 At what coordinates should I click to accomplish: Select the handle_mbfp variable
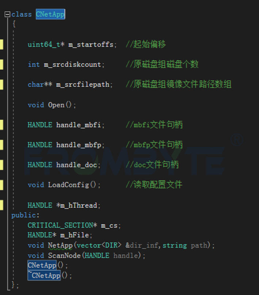tap(79, 145)
